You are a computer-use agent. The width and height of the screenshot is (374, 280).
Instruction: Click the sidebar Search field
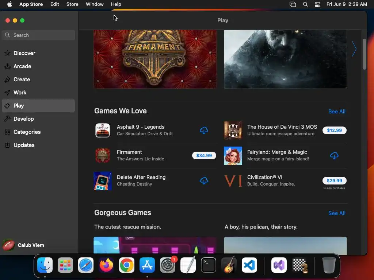click(38, 35)
